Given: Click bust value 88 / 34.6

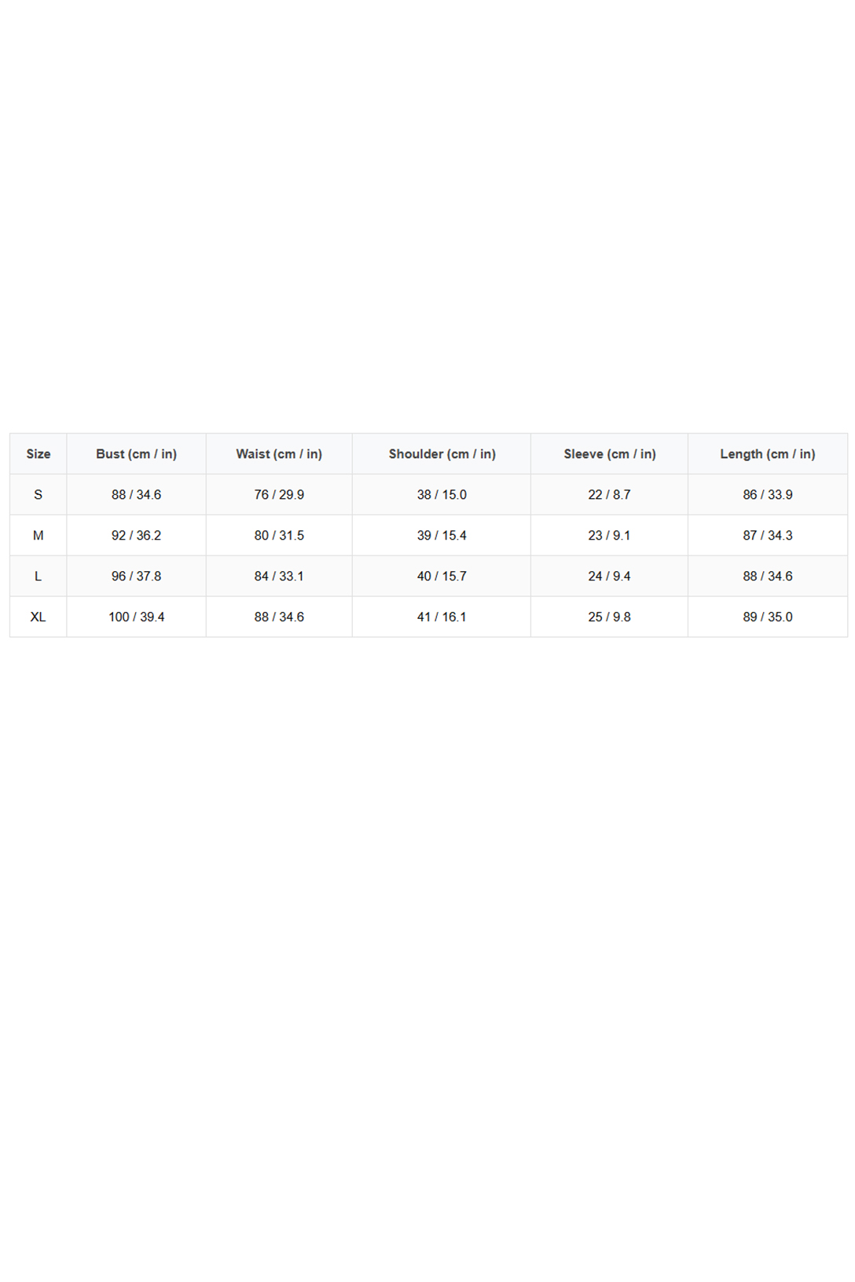Looking at the screenshot, I should click(x=136, y=495).
